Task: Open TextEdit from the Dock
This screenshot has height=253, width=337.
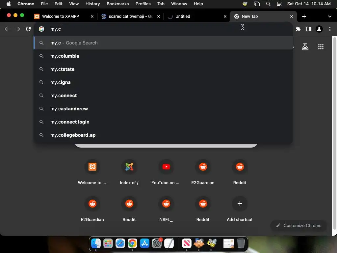Action: click(169, 243)
